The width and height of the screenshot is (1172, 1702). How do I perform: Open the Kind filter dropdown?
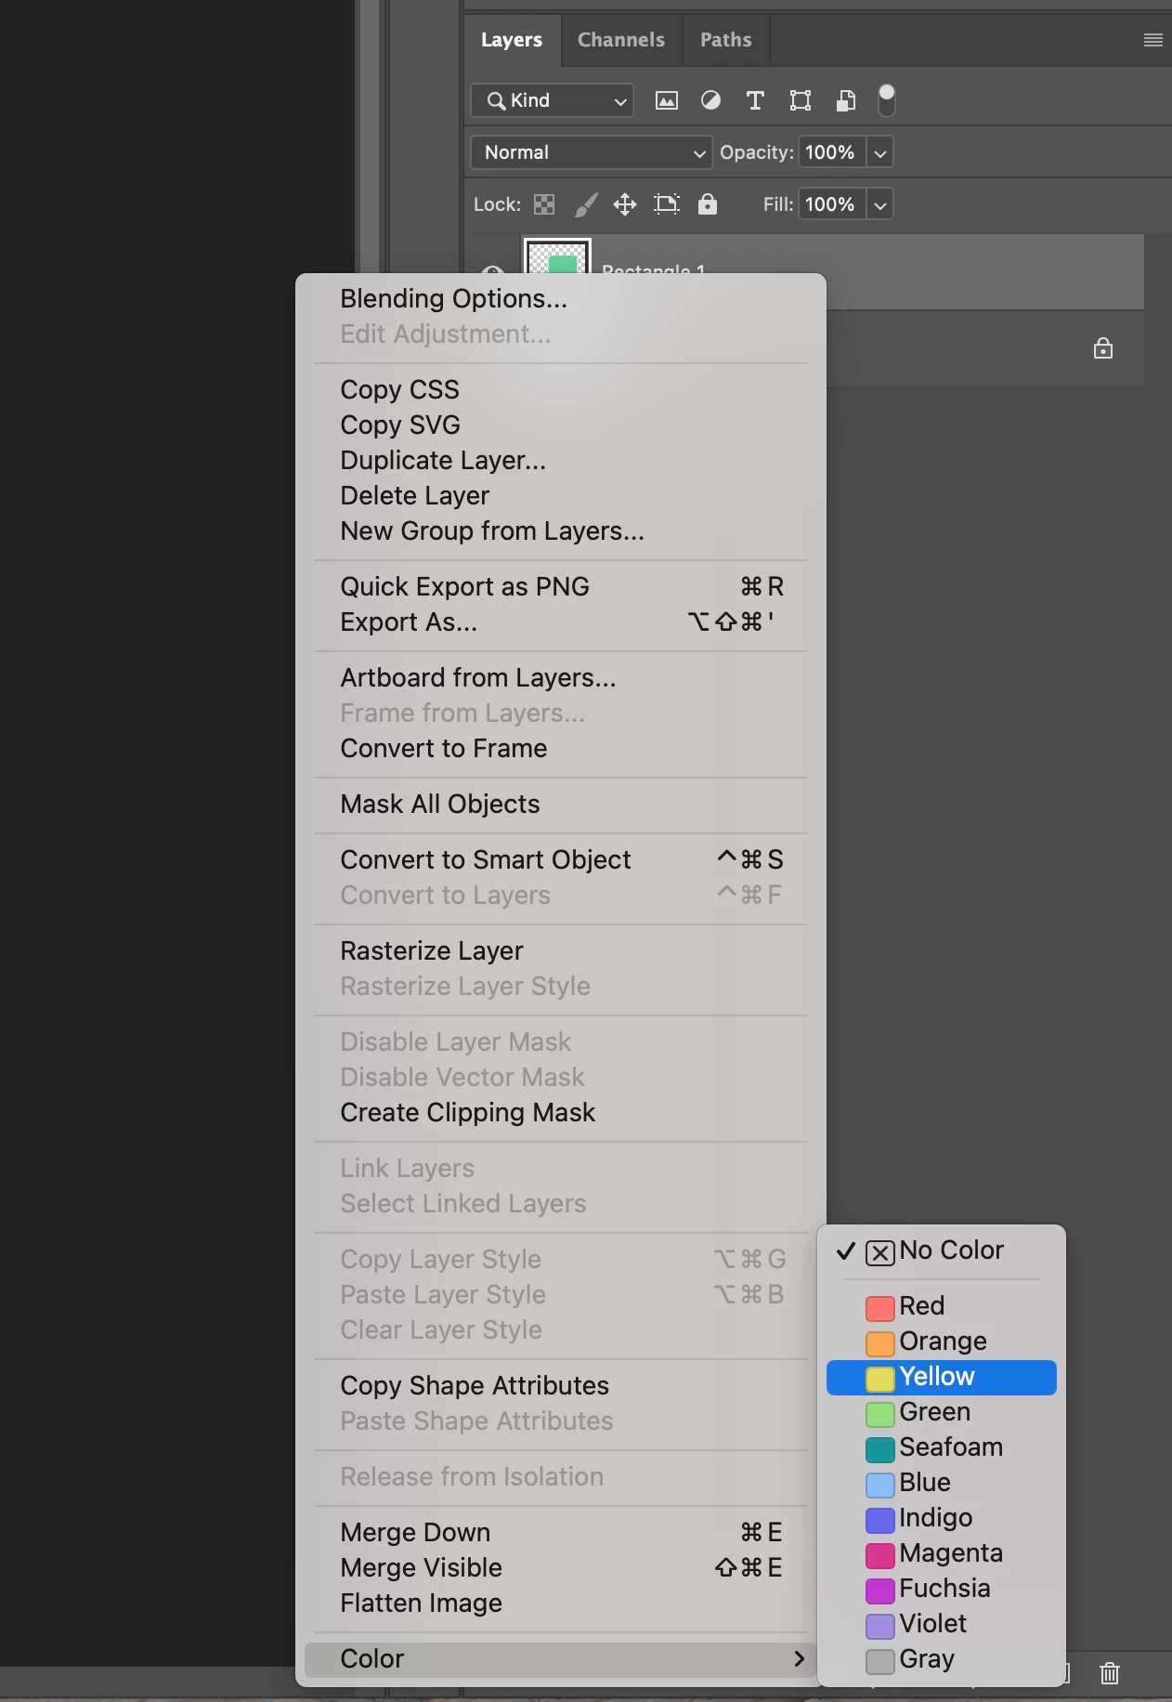pos(553,100)
